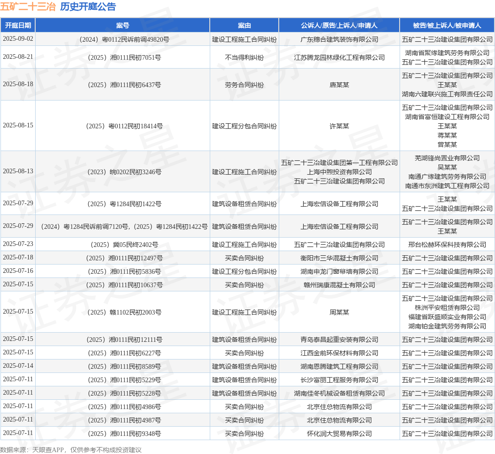
Task: Click defendant 株洲平安租赁有限公司
Action: click(x=447, y=308)
